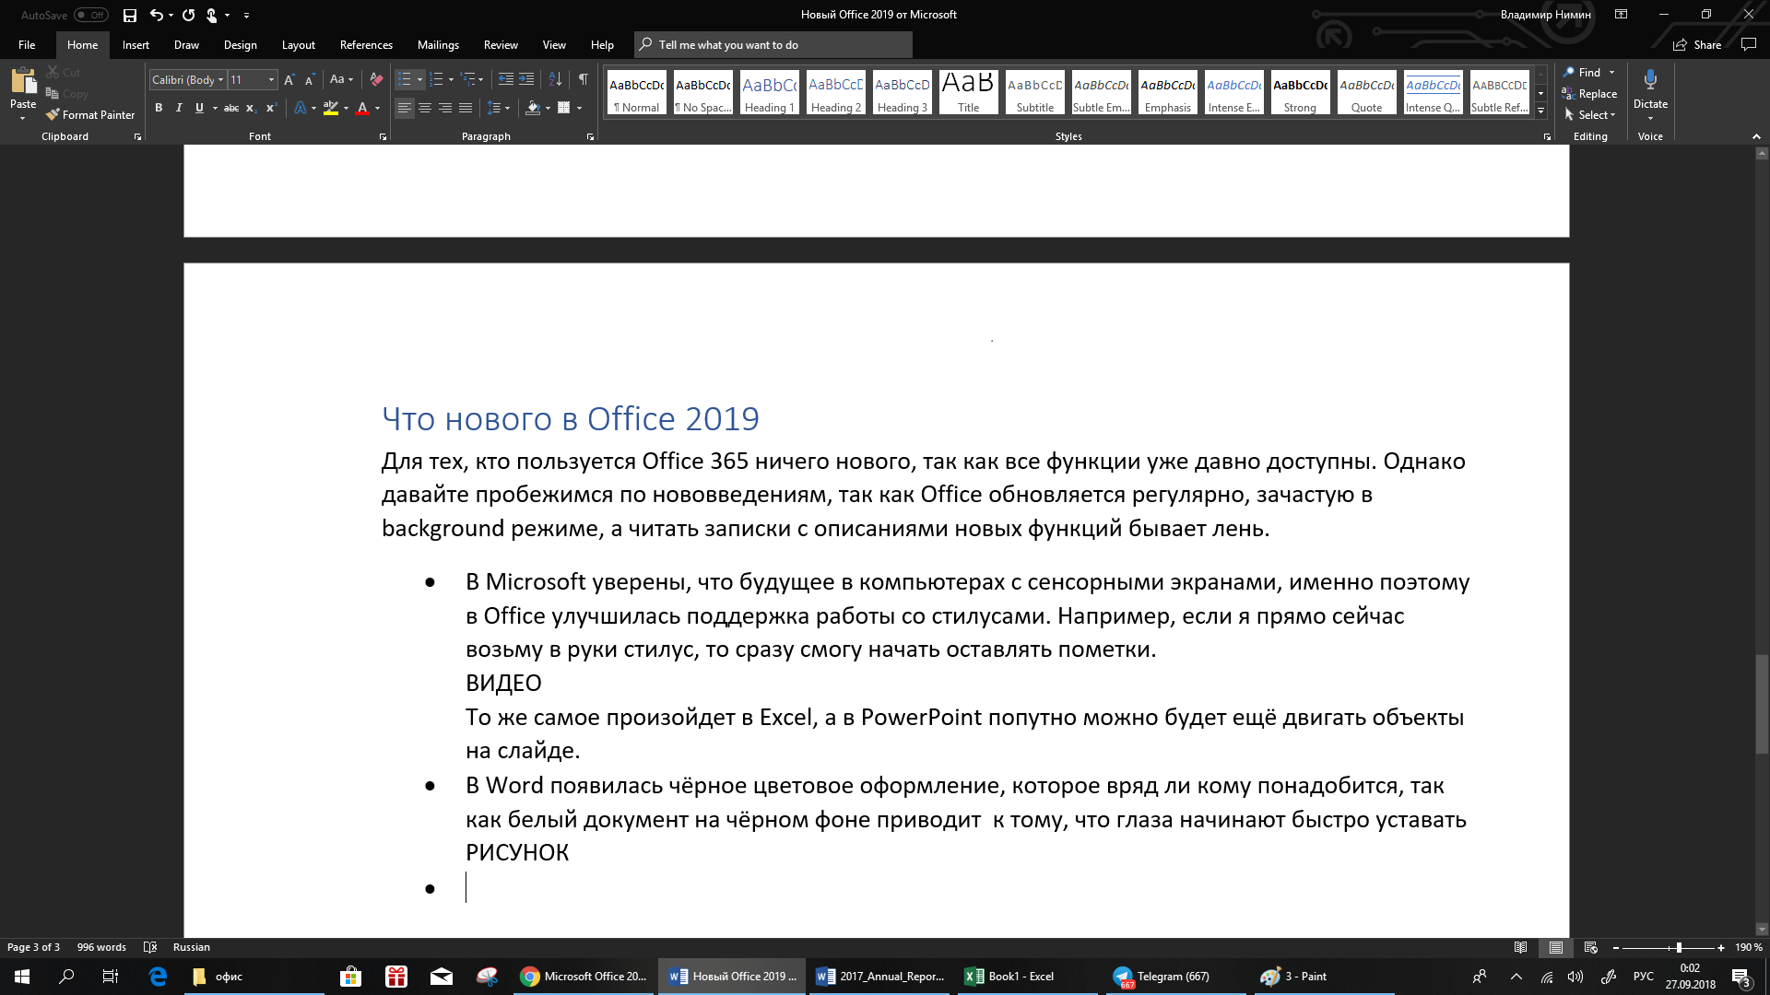Click the red font color swatch
Image resolution: width=1770 pixels, height=995 pixels.
[x=362, y=109]
